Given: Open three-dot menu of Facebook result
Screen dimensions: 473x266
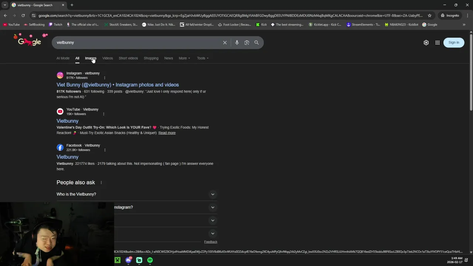Looking at the screenshot, I should 105,150.
